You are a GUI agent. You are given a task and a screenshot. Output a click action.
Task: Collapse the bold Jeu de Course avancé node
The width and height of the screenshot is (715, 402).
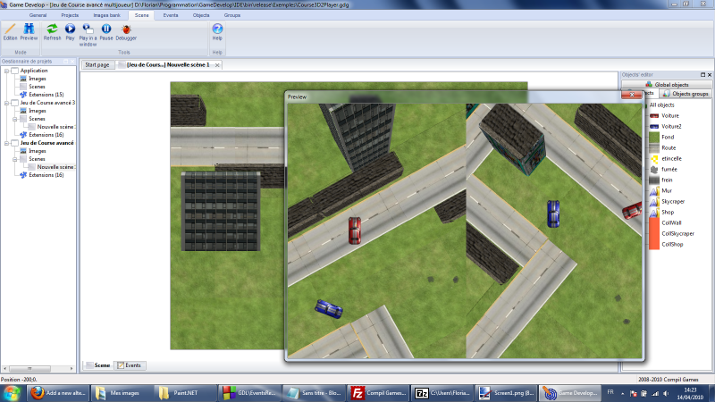coord(7,143)
